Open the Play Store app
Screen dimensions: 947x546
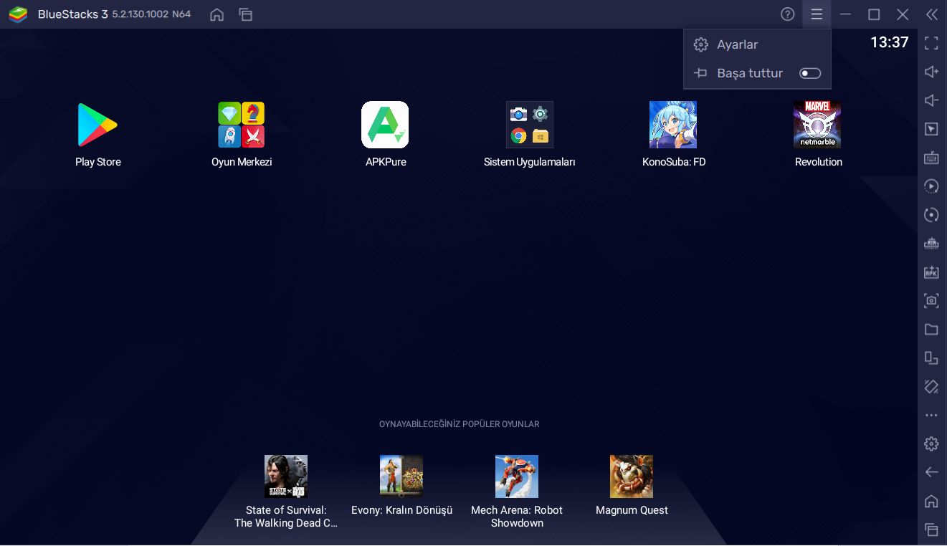97,125
